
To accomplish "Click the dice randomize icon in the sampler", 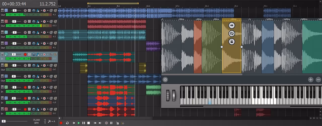I will tap(165, 80).
